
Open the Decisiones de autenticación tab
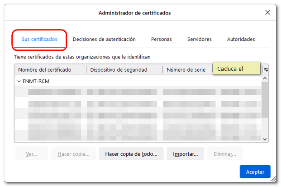(x=104, y=39)
